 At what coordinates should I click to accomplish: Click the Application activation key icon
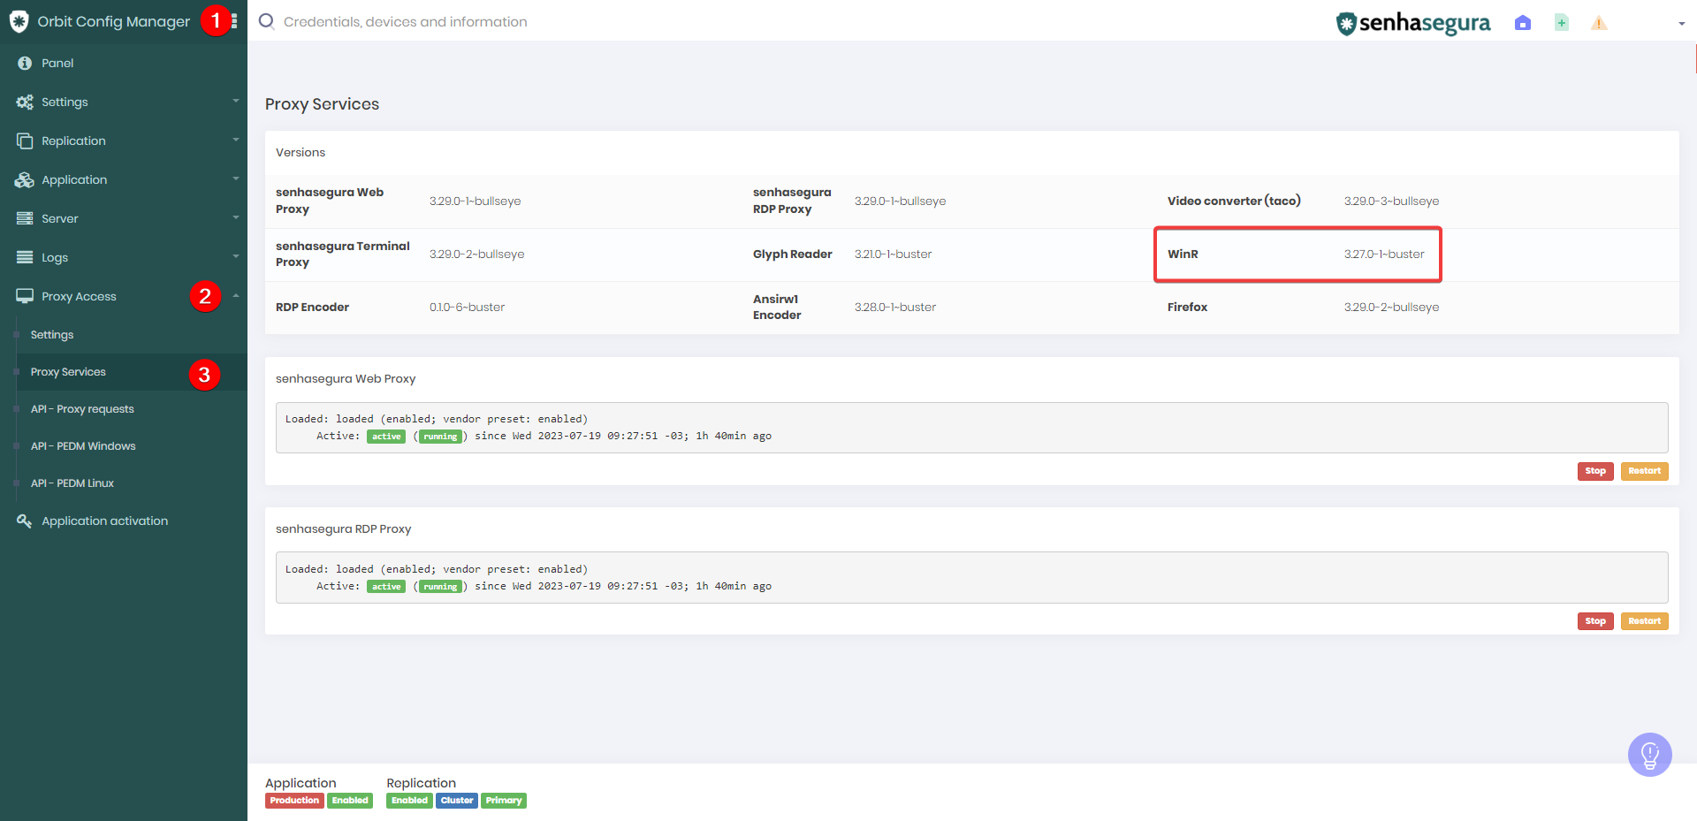click(25, 521)
